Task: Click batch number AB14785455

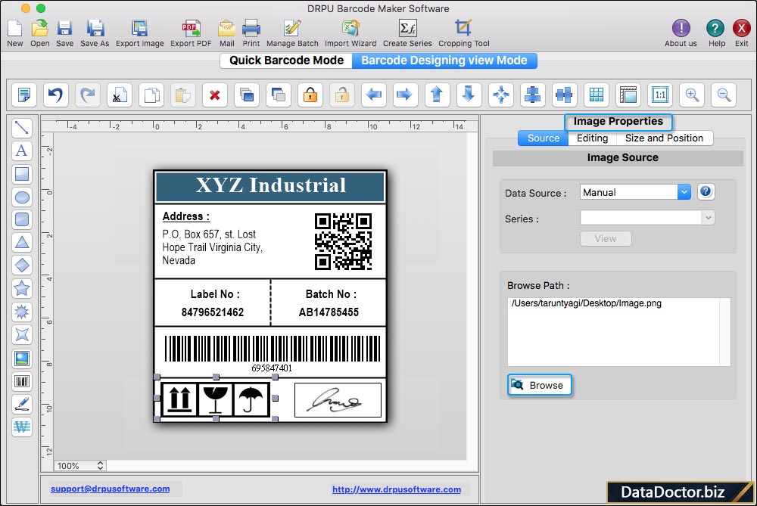Action: point(329,312)
